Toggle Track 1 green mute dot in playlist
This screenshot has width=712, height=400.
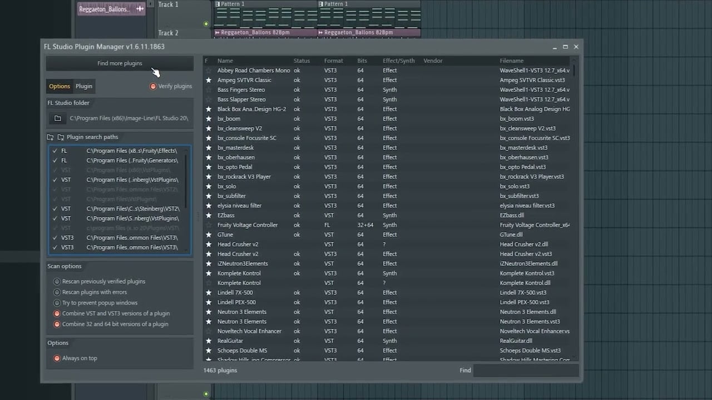point(206,24)
